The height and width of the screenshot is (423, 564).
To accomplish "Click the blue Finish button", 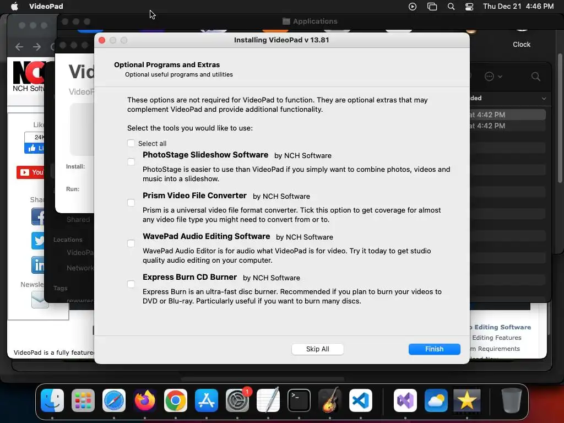I will 434,349.
